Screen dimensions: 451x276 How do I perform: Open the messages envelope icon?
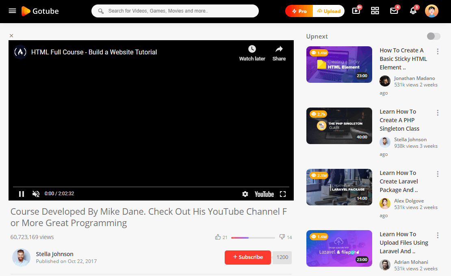point(394,11)
